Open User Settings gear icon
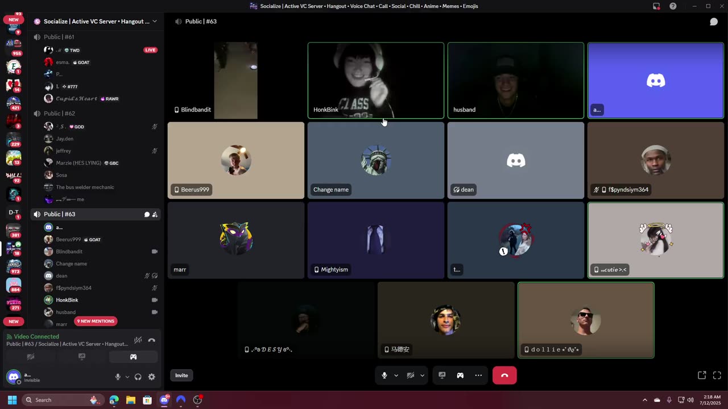Image resolution: width=728 pixels, height=409 pixels. (152, 377)
